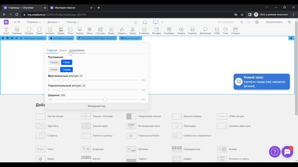Screen dimensions: 298x167
Task: Set position to Снизу
Action: tap(67, 62)
